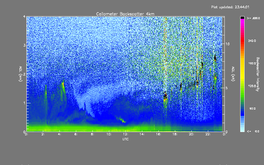The height and width of the screenshot is (165, 264).
Task: Click the '12:' UTC hour tick label
Action: pyautogui.click(x=125, y=134)
